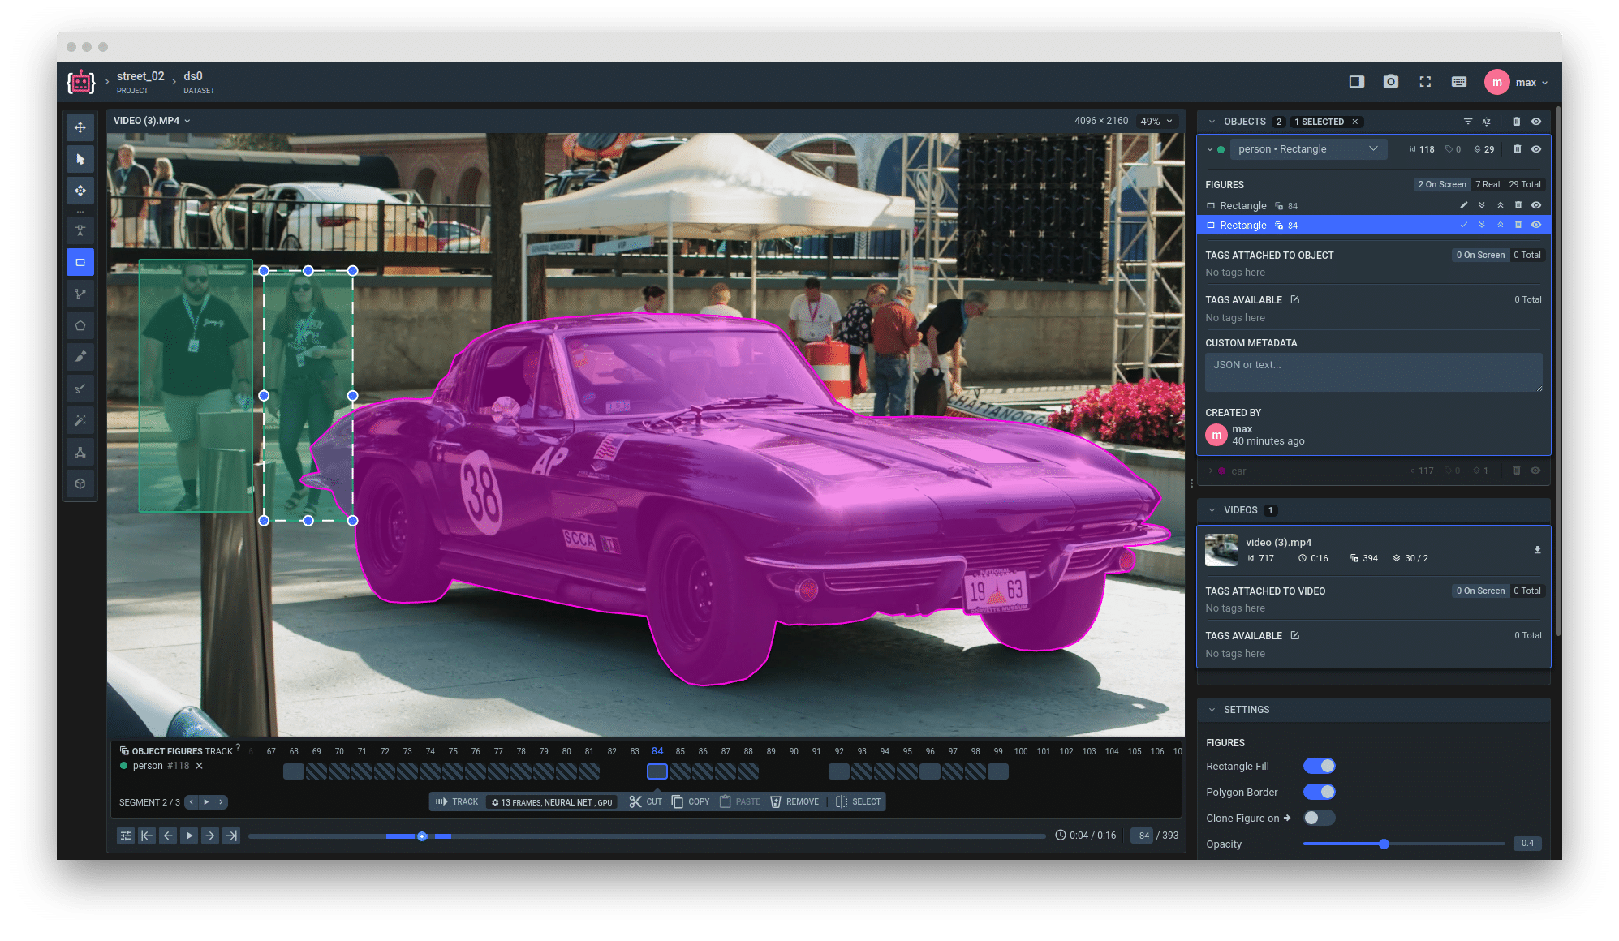1619x941 pixels.
Task: Take a screenshot with the camera icon
Action: click(x=1391, y=82)
